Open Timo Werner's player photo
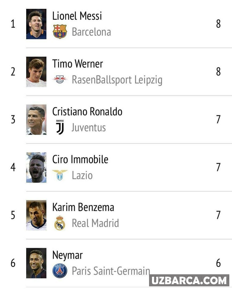Screen dimensions: 232x289 click(x=36, y=72)
